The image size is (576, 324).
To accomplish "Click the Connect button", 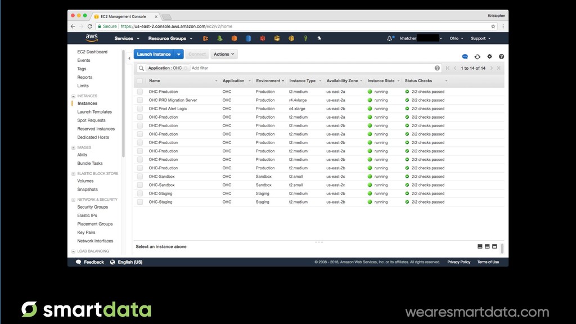I will pyautogui.click(x=197, y=54).
